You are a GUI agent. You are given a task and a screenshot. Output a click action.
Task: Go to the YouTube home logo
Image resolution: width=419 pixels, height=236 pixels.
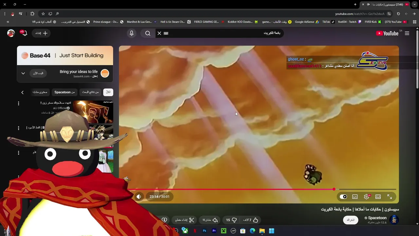tap(387, 33)
